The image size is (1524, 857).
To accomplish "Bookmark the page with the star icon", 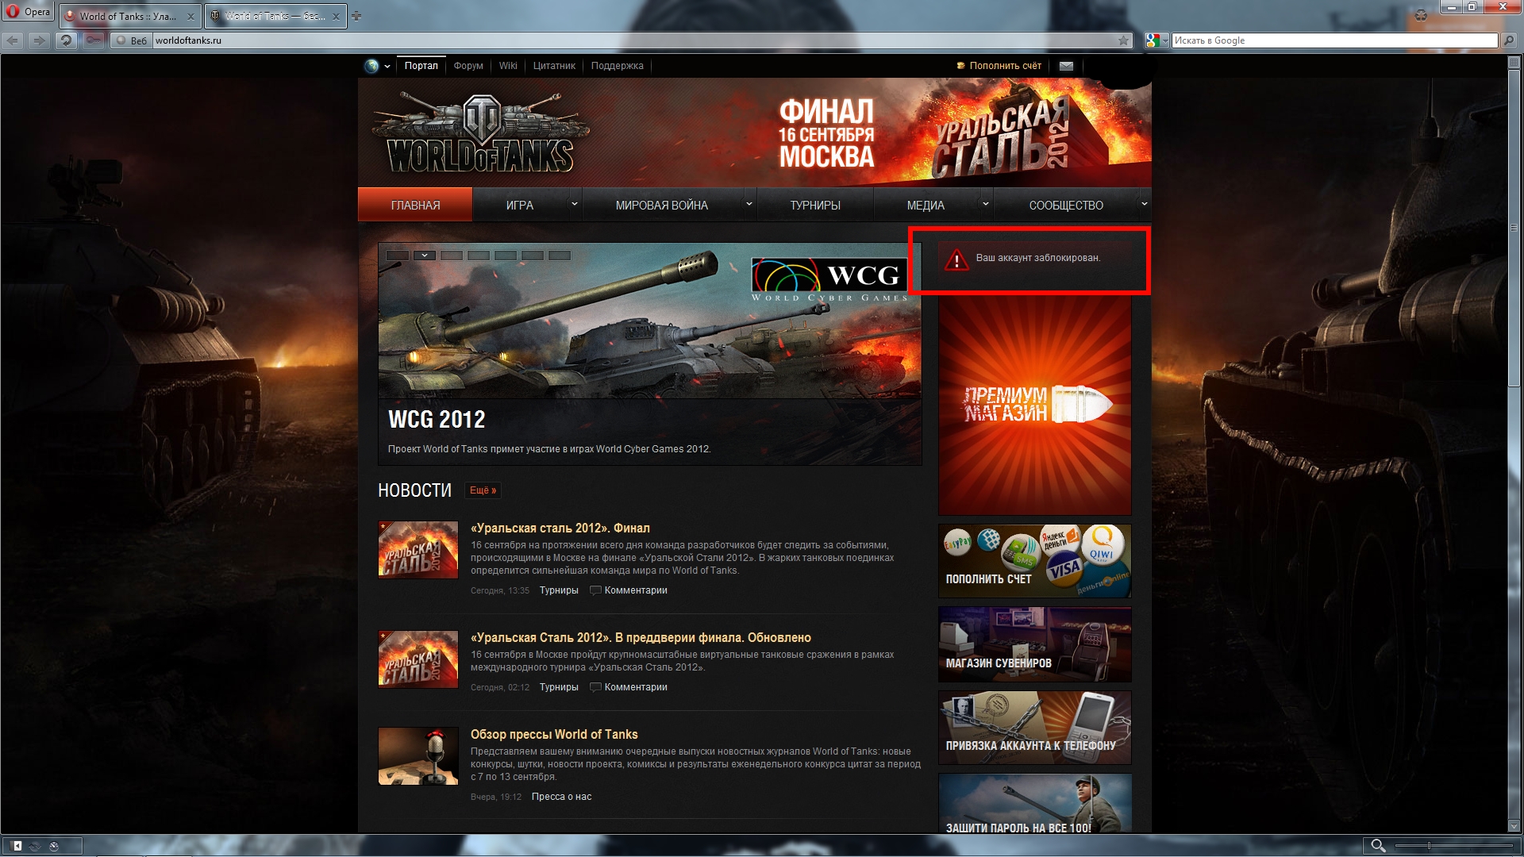I will (1123, 40).
